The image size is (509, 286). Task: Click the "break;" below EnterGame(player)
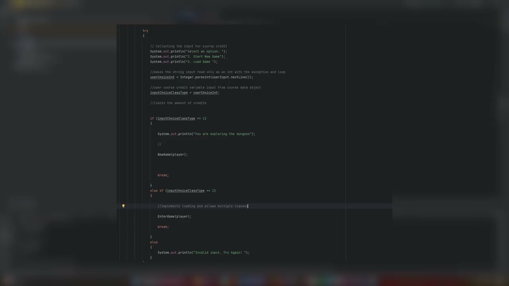(163, 227)
